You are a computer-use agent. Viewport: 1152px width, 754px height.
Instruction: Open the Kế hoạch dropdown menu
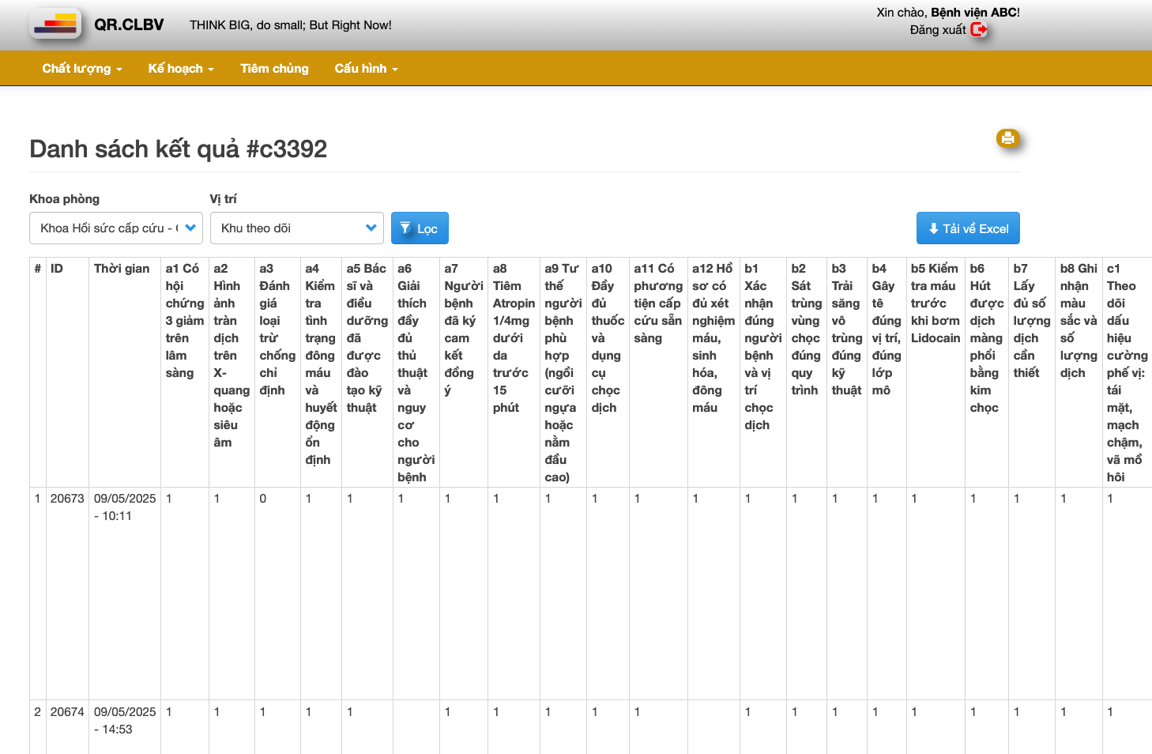(181, 69)
